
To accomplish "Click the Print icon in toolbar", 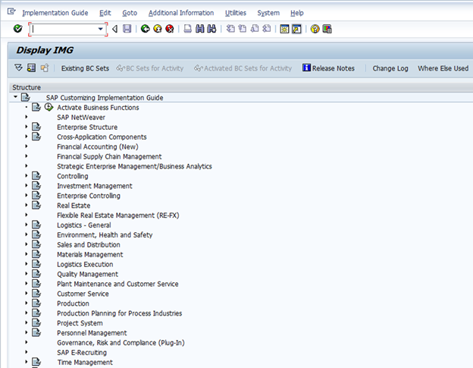I will pos(187,29).
